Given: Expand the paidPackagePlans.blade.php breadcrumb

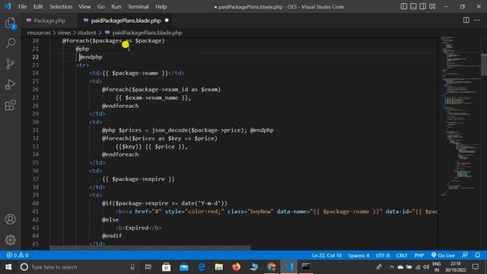Looking at the screenshot, I should 147,33.
